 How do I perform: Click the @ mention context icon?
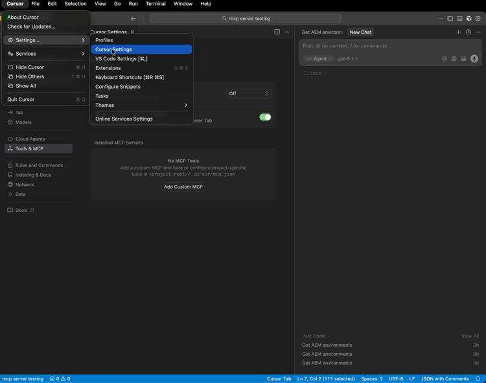point(445,59)
